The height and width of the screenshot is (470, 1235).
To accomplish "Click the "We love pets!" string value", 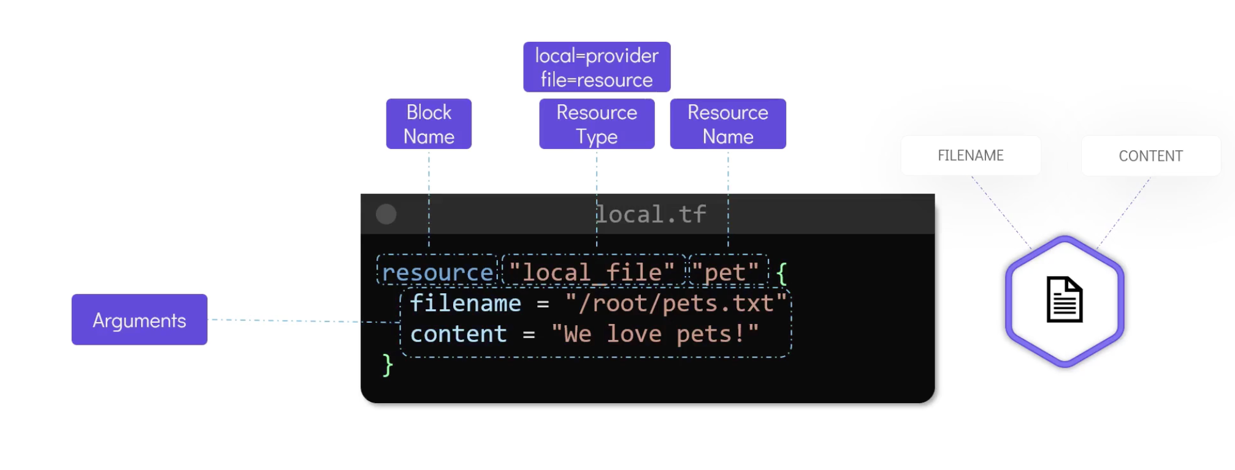I will coord(655,334).
